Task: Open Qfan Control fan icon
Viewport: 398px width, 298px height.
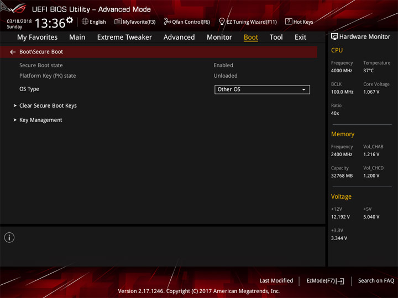Action: 167,22
